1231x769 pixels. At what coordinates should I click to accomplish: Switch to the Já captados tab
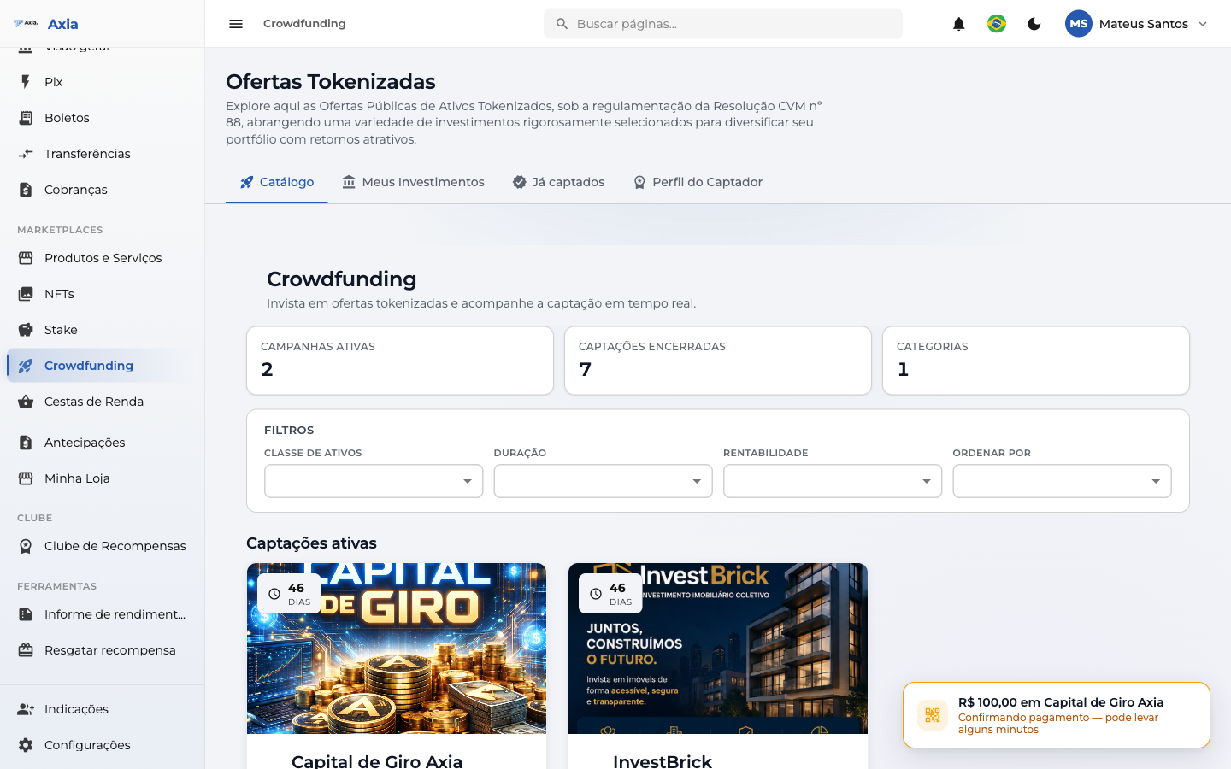[x=558, y=182]
